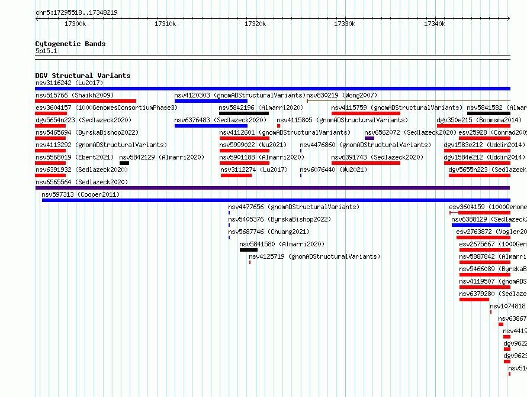Click the nsv3116242 (Lu2017) variant label
527x397 pixels.
(69, 83)
